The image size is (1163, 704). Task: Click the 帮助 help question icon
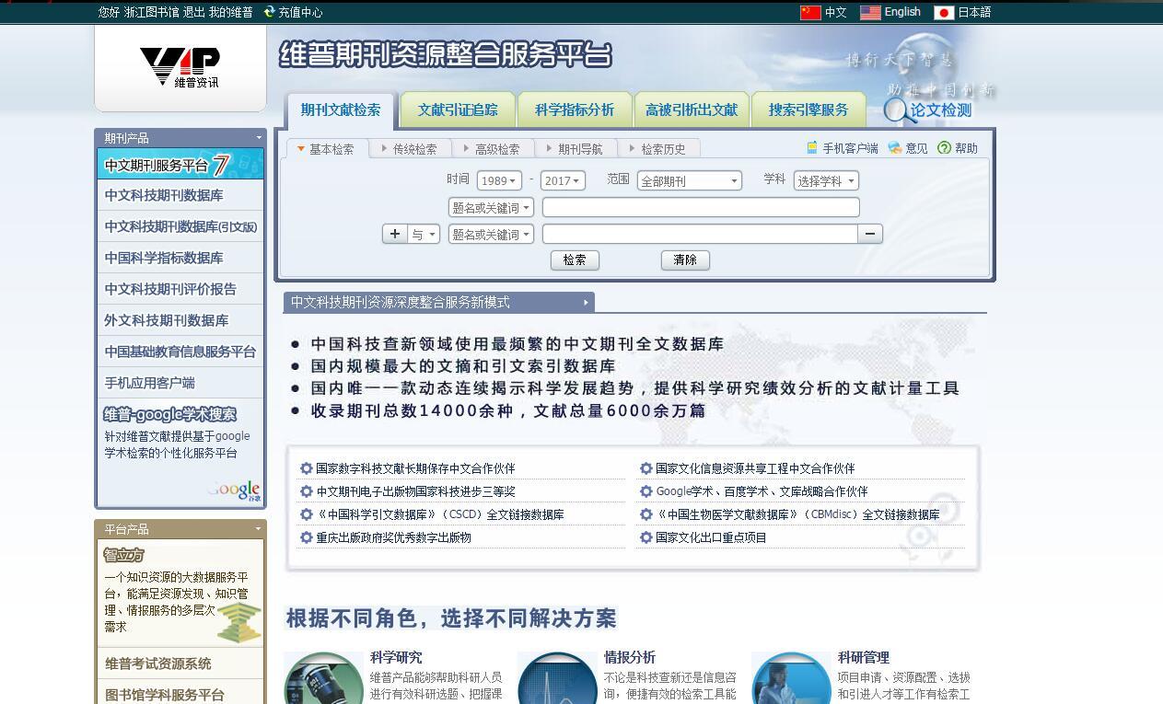(944, 147)
